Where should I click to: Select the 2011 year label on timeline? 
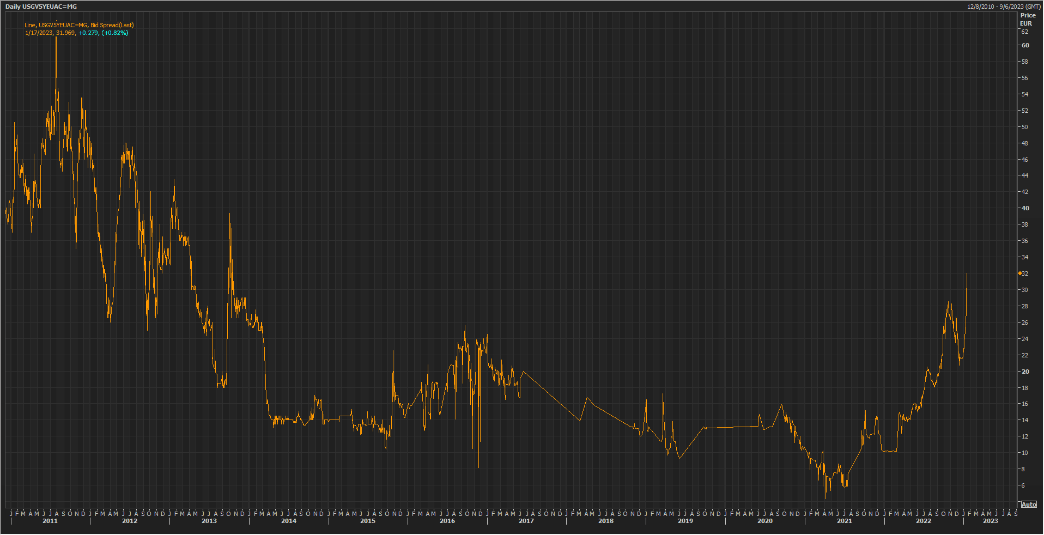click(50, 521)
